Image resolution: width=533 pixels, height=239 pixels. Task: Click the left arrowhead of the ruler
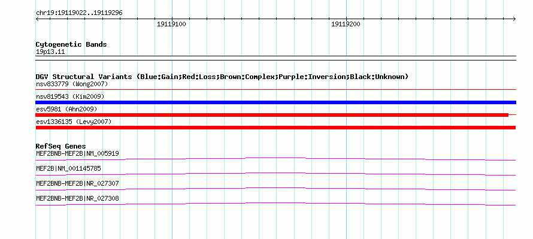point(37,19)
